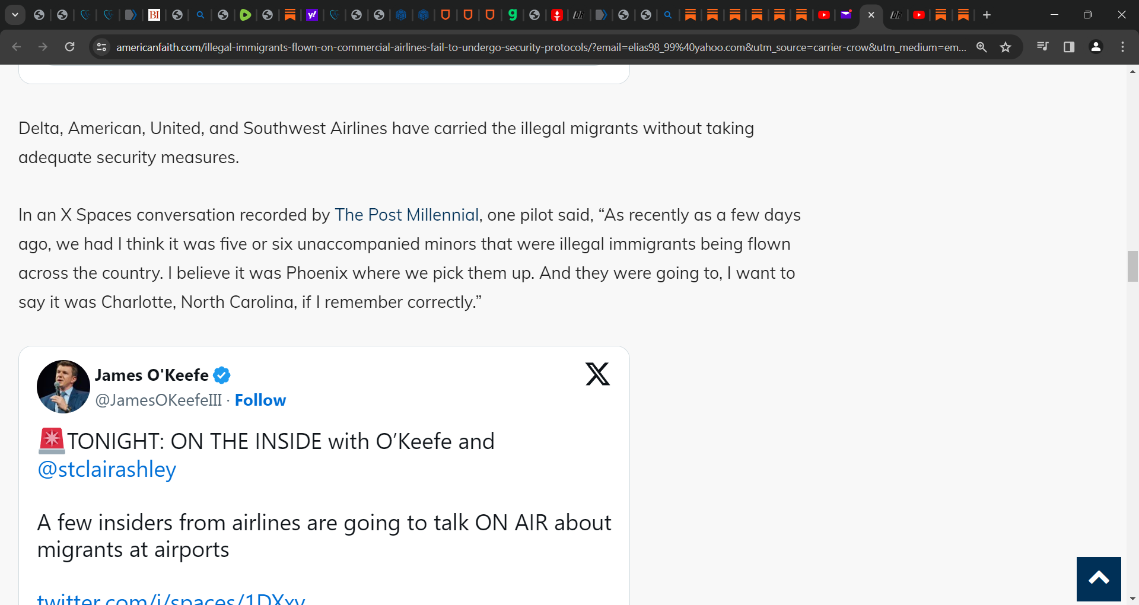Open the @JamesOKeefeIII handle

click(x=158, y=400)
